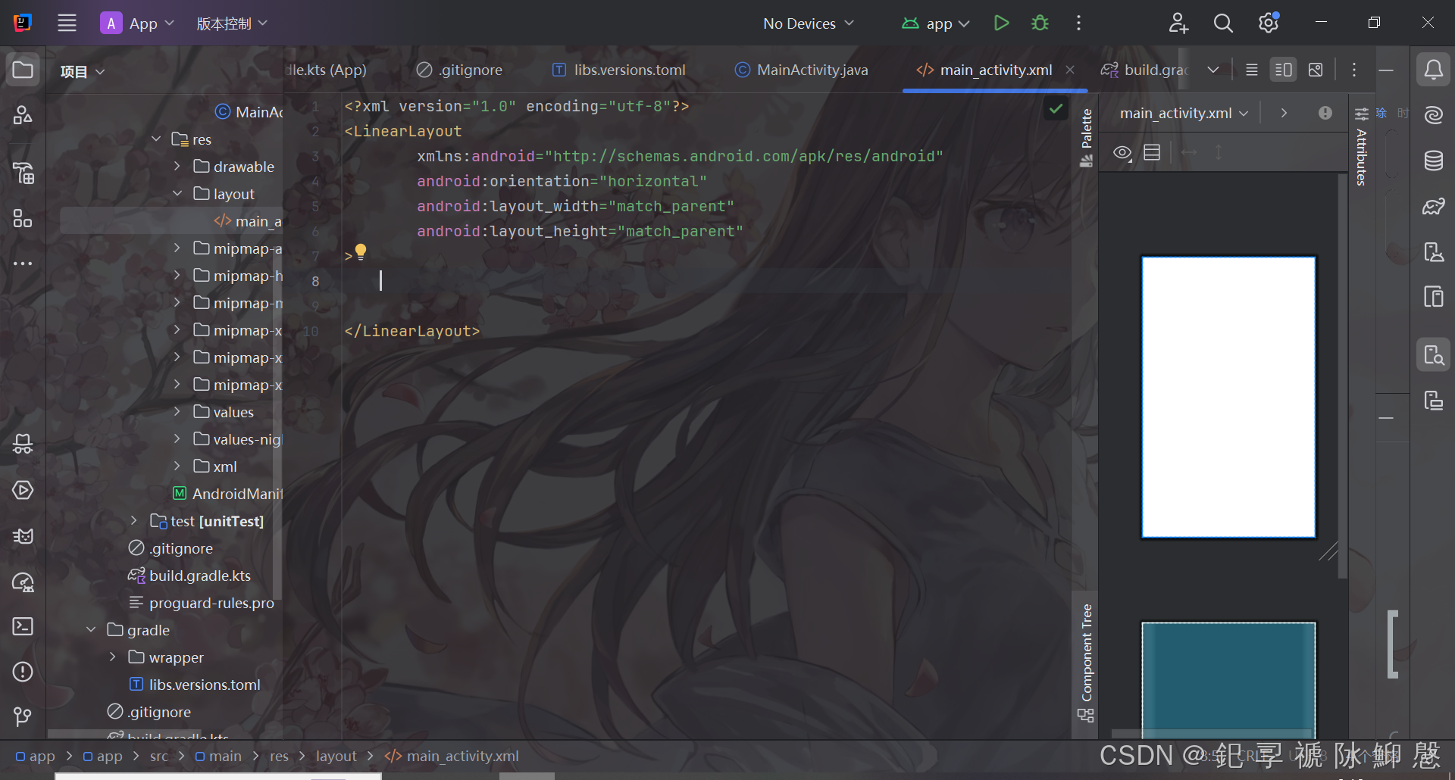The image size is (1455, 780).
Task: Open the project view mode dropdown
Action: 82,71
